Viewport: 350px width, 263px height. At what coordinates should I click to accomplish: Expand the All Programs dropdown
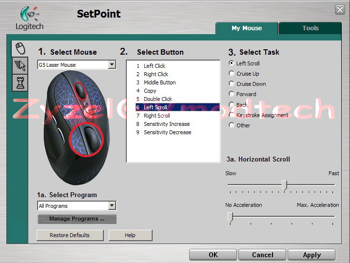pos(112,205)
